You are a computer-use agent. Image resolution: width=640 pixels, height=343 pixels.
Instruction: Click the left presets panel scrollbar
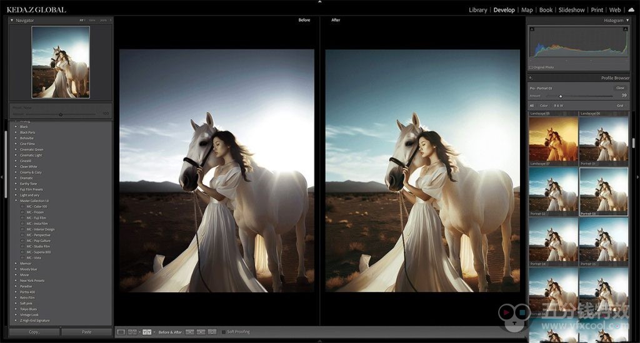6,164
